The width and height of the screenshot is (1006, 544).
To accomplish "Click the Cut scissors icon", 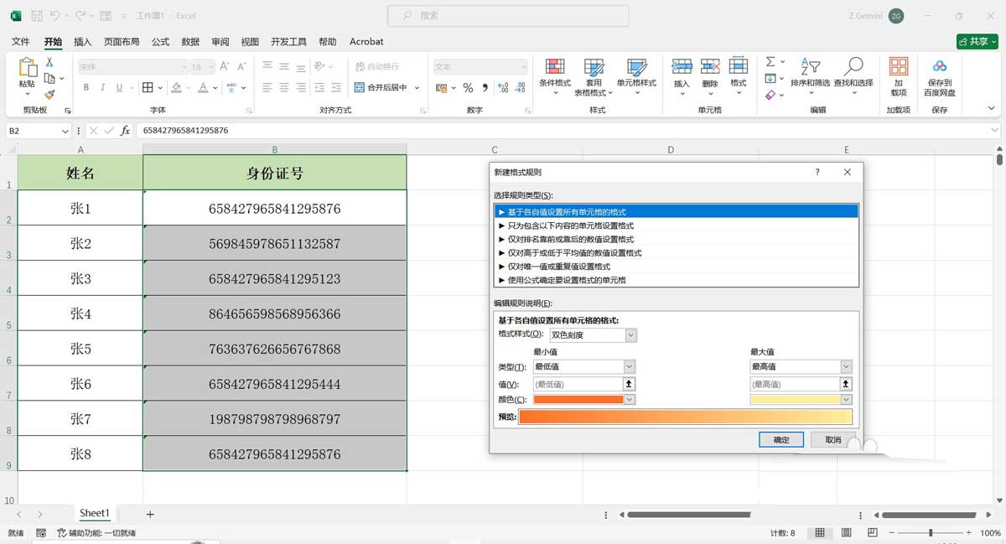I will pos(49,62).
